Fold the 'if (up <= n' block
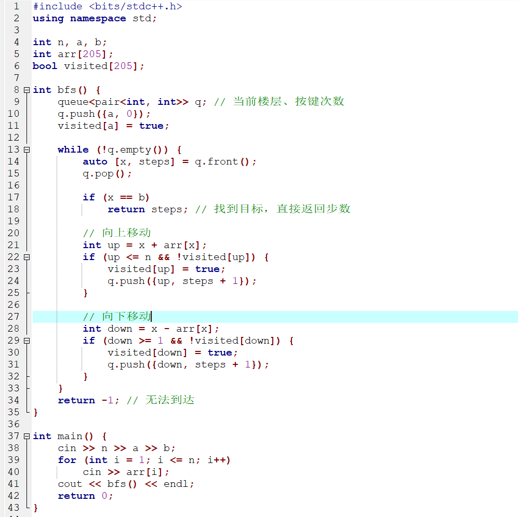The height and width of the screenshot is (517, 518). (26, 257)
